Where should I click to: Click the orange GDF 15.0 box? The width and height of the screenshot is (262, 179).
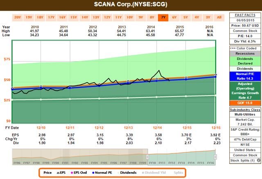pyautogui.click(x=245, y=103)
